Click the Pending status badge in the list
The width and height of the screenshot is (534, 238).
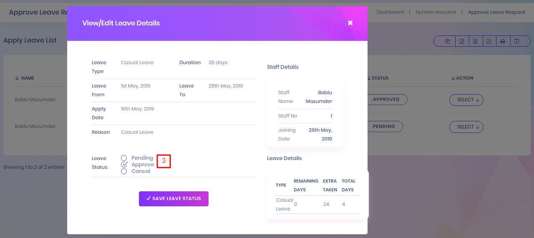click(x=384, y=127)
